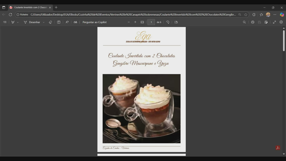Screen dimensions: 286x161
Task: Open the tab actions menu
Action: point(4,8)
